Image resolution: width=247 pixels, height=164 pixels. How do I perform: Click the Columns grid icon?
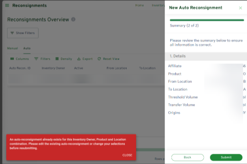click(12, 59)
